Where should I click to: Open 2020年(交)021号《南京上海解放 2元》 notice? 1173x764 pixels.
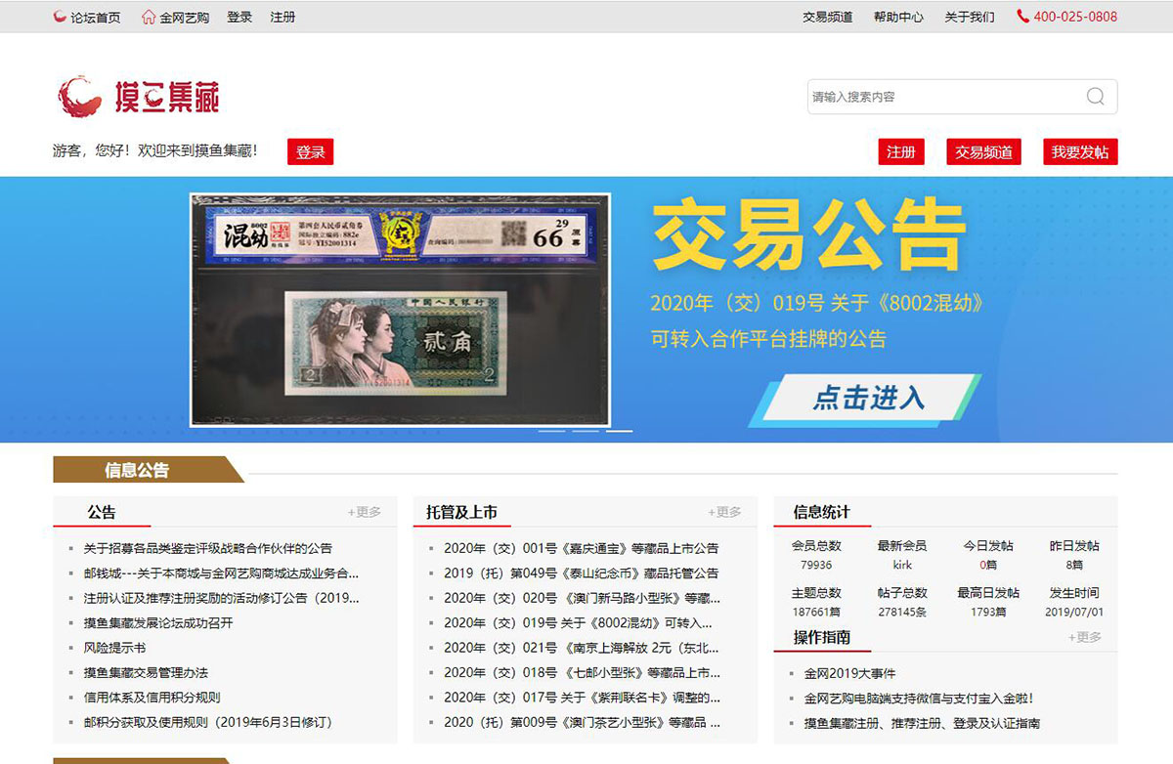[x=582, y=648]
